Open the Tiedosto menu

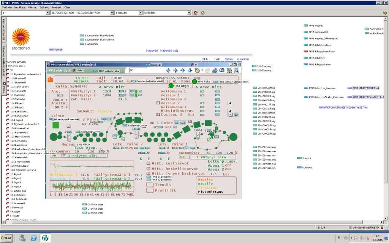[x=7, y=8]
